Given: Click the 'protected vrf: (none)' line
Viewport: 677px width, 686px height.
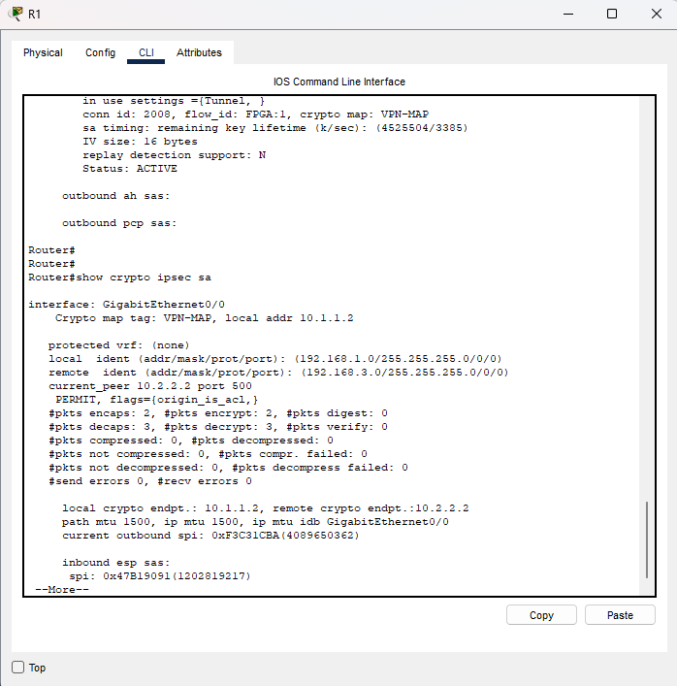Looking at the screenshot, I should click(119, 345).
